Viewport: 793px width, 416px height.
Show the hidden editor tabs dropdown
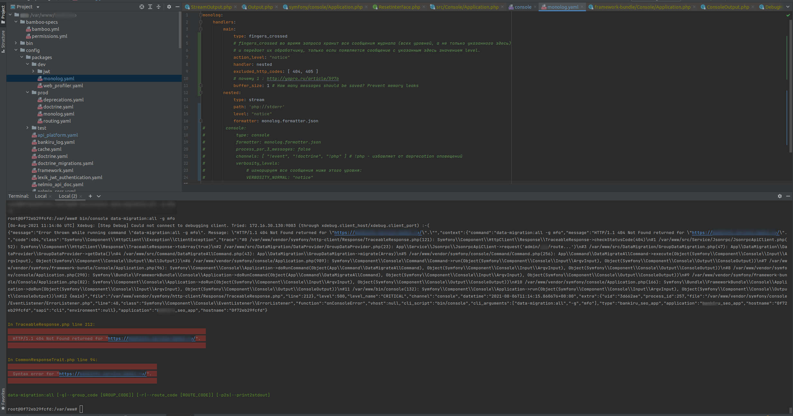pos(788,7)
